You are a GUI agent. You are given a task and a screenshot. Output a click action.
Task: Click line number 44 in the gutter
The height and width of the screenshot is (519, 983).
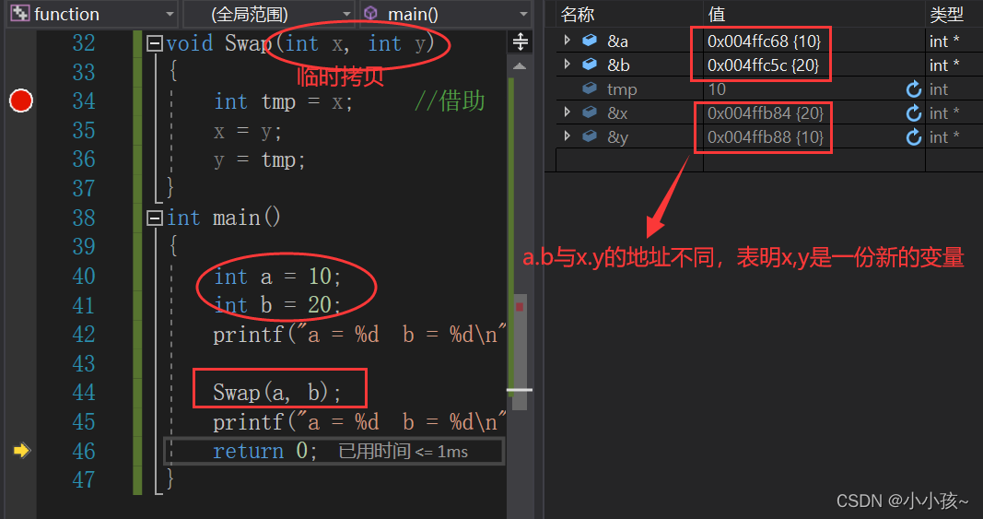coord(84,392)
